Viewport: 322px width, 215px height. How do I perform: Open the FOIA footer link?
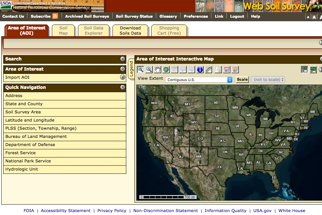pyautogui.click(x=29, y=211)
